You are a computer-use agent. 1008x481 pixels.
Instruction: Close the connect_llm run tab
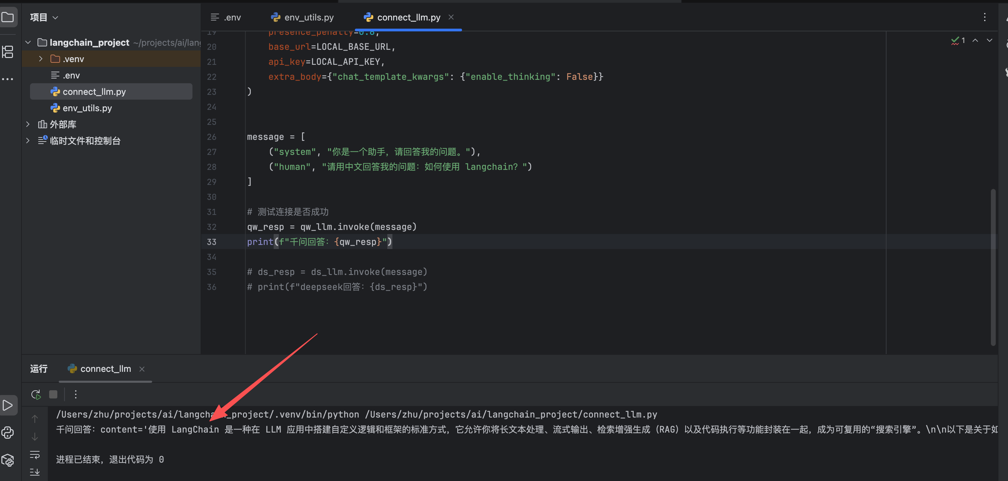[x=142, y=369]
